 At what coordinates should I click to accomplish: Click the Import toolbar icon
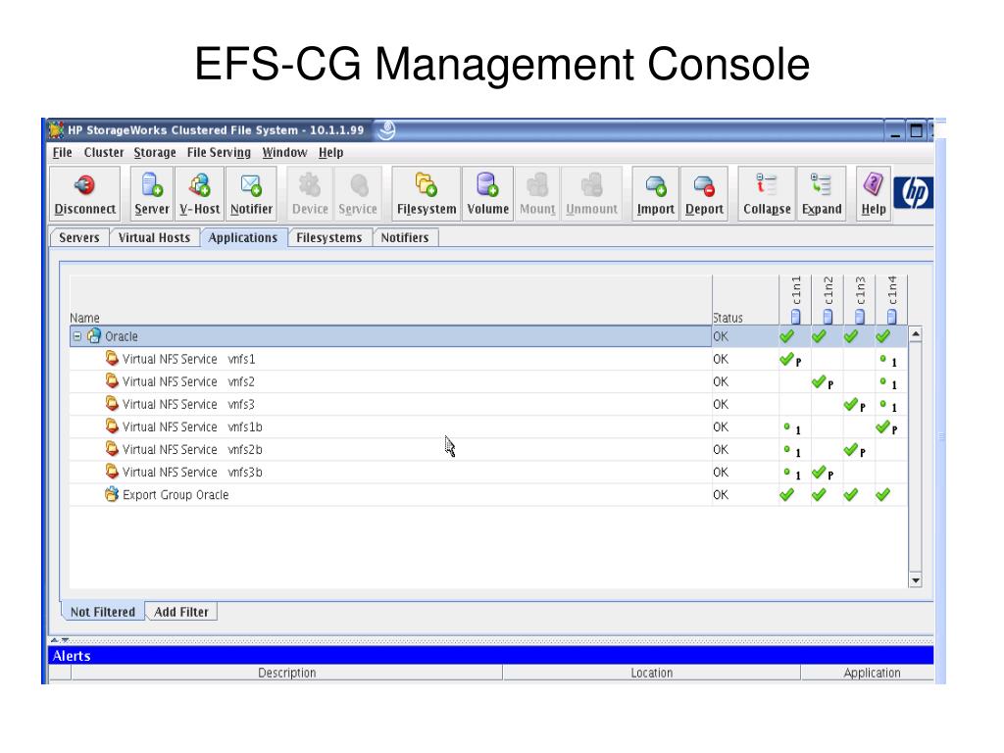(656, 194)
